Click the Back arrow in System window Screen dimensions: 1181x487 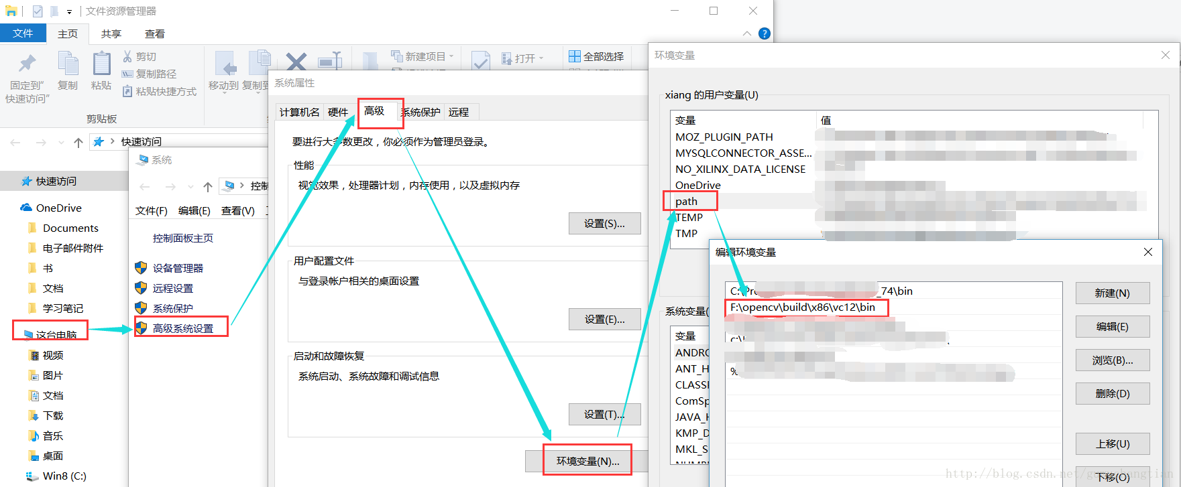pos(145,186)
